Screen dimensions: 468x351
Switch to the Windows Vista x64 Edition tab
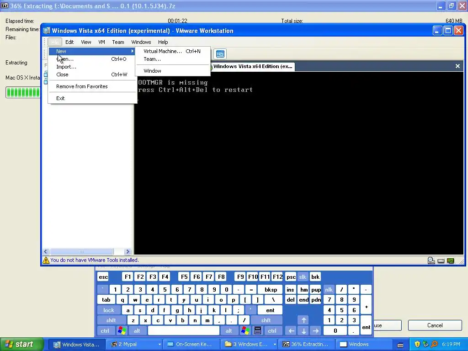click(252, 67)
